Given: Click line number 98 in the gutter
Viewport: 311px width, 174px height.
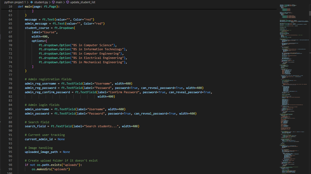Looking at the screenshot, I should pos(10,165).
